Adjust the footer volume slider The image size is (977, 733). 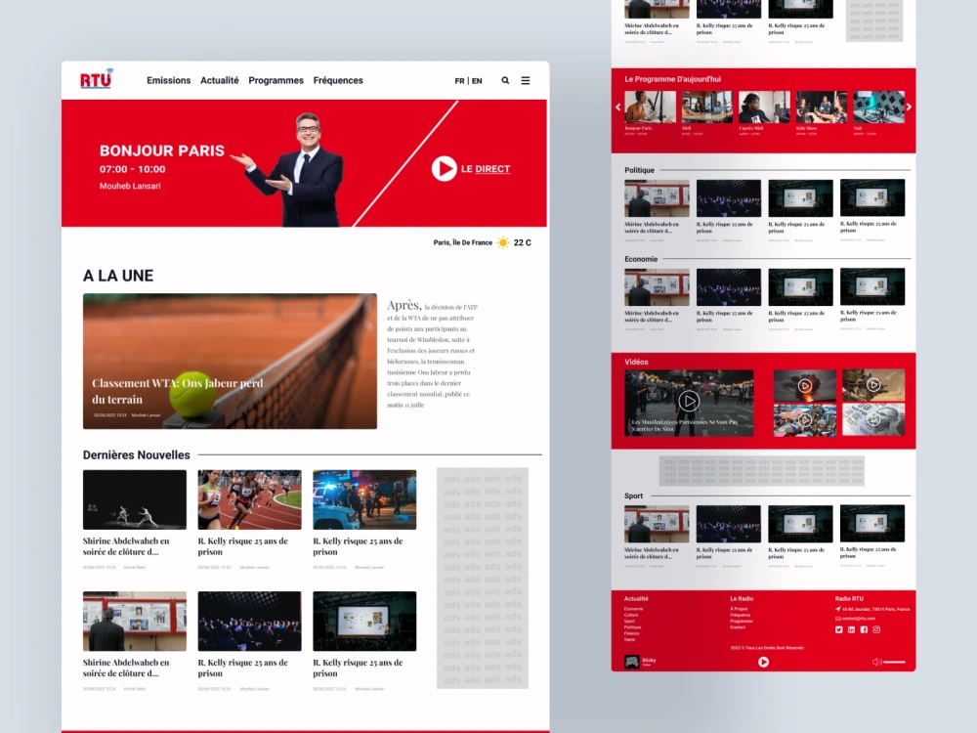tap(894, 662)
